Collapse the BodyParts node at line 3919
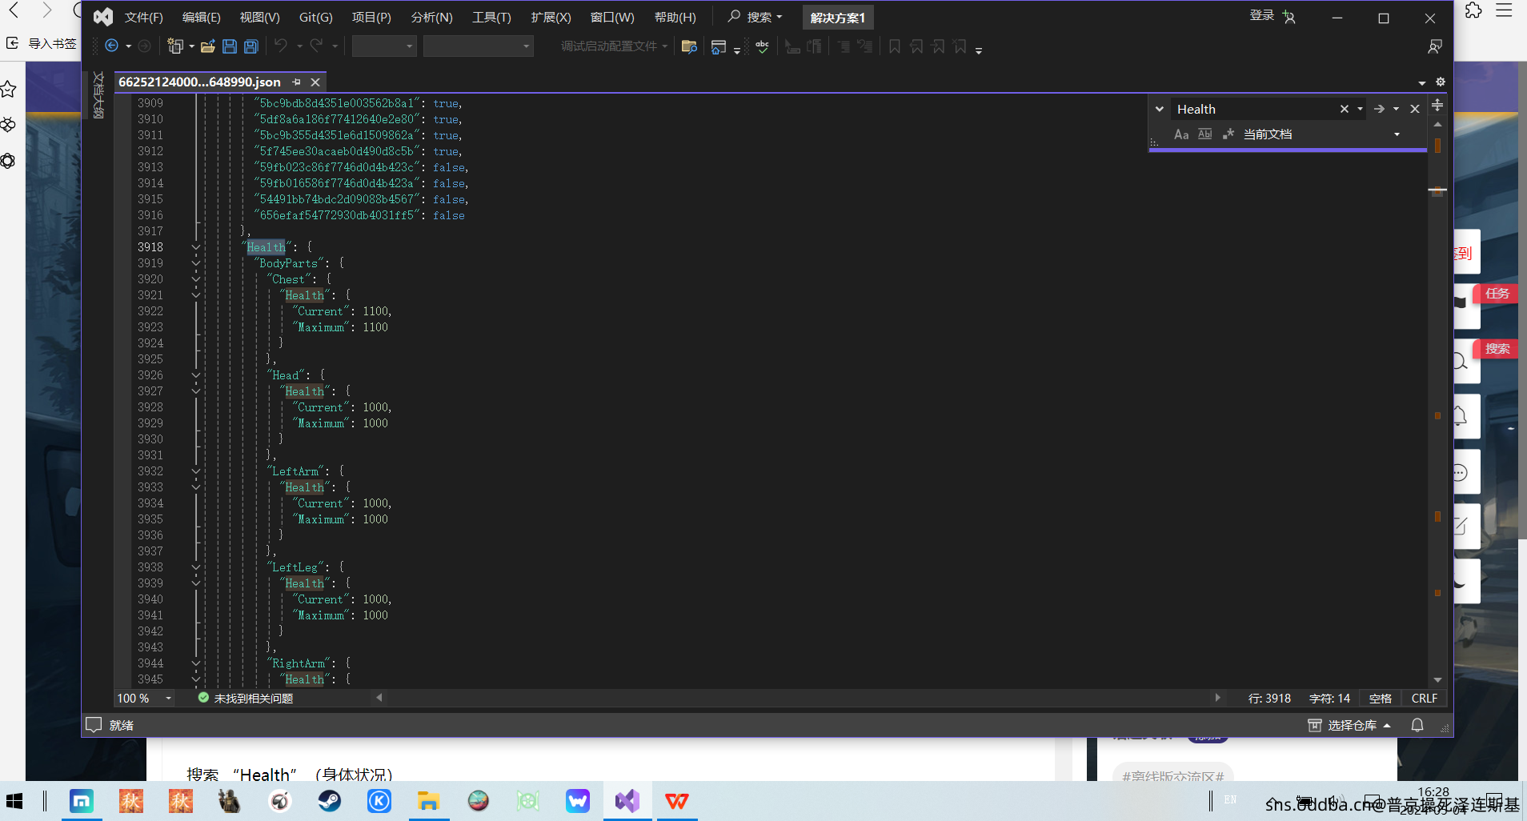This screenshot has width=1527, height=821. click(196, 263)
